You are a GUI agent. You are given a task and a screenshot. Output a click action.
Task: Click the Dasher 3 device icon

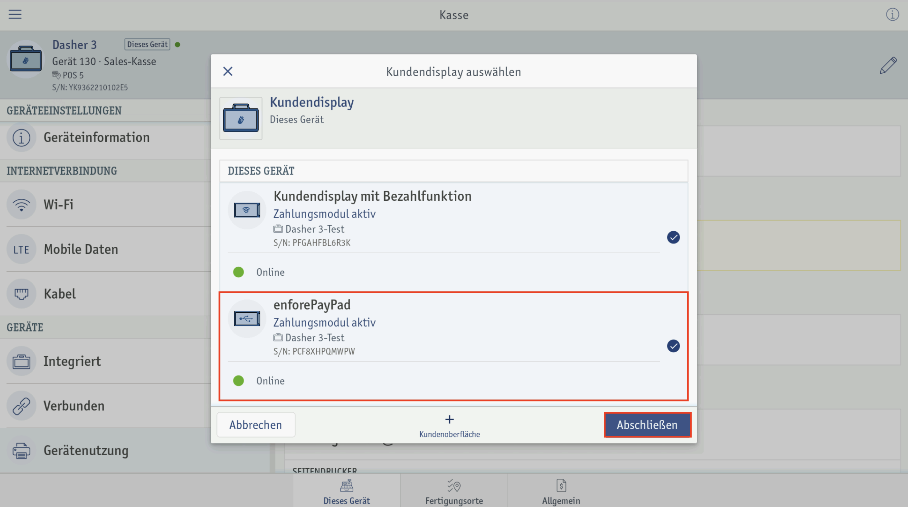pos(25,59)
